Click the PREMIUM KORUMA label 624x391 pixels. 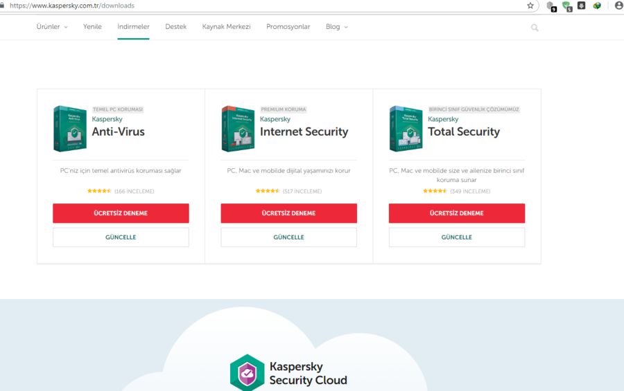click(284, 109)
